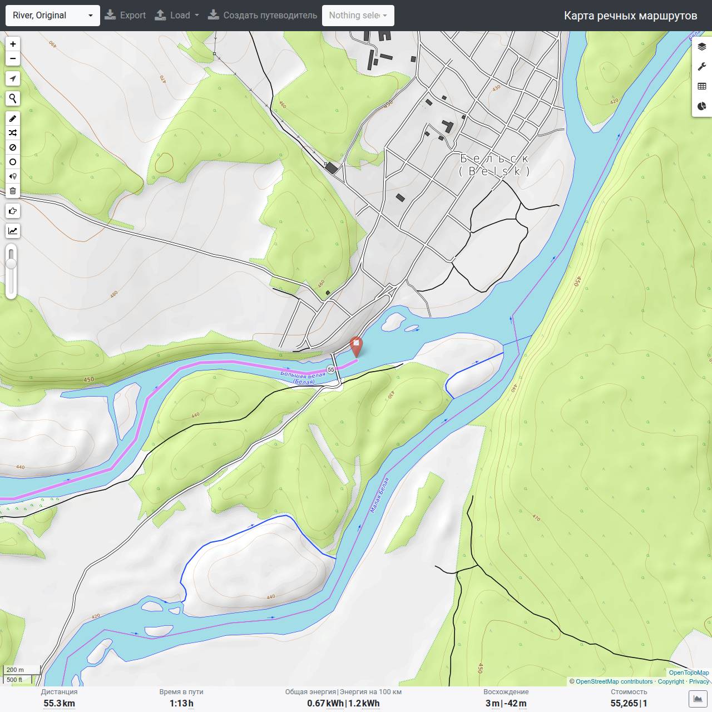The height and width of the screenshot is (712, 712).
Task: Click the trash delete route icon
Action: point(12,191)
